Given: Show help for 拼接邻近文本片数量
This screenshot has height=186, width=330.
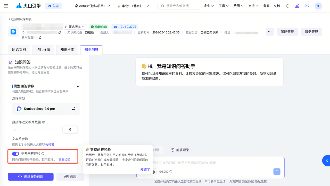Looking at the screenshot, I should point(44,122).
